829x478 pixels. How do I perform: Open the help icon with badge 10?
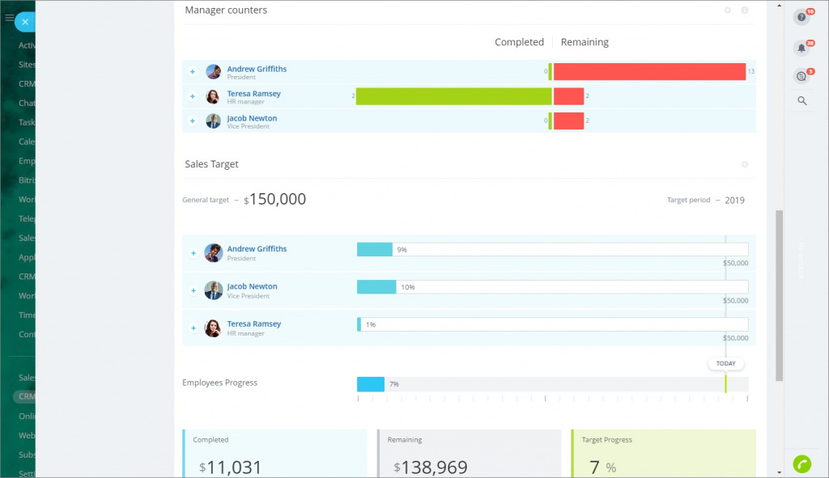coord(801,17)
